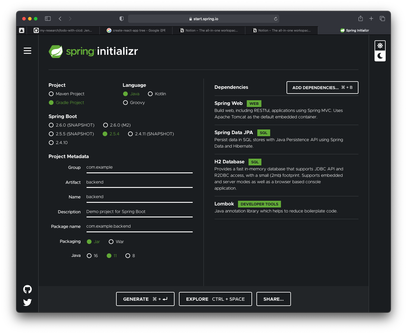Select Spring Boot 2.6.0 (SNAPSHOT)
This screenshot has height=334, width=407.
(72, 125)
